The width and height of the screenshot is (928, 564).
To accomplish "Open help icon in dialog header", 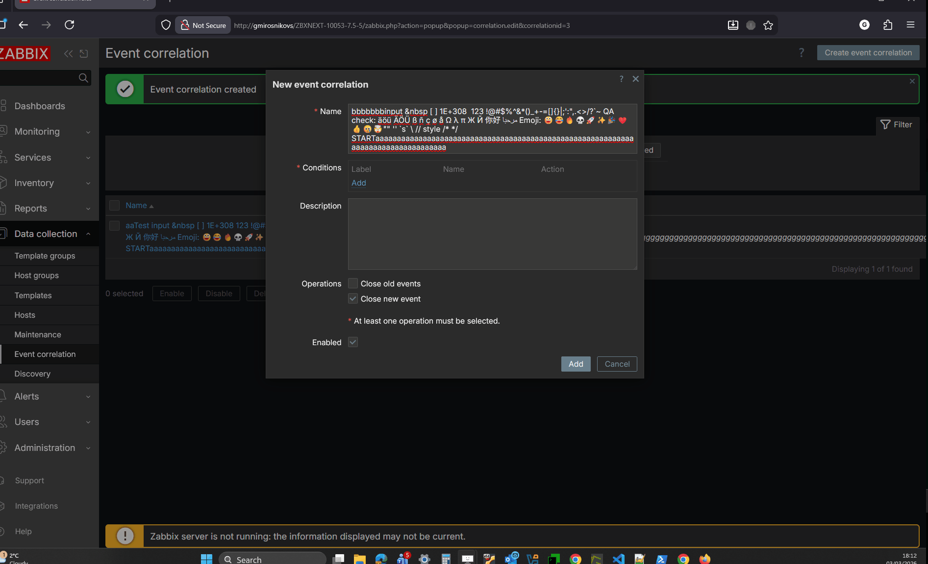I will click(621, 79).
